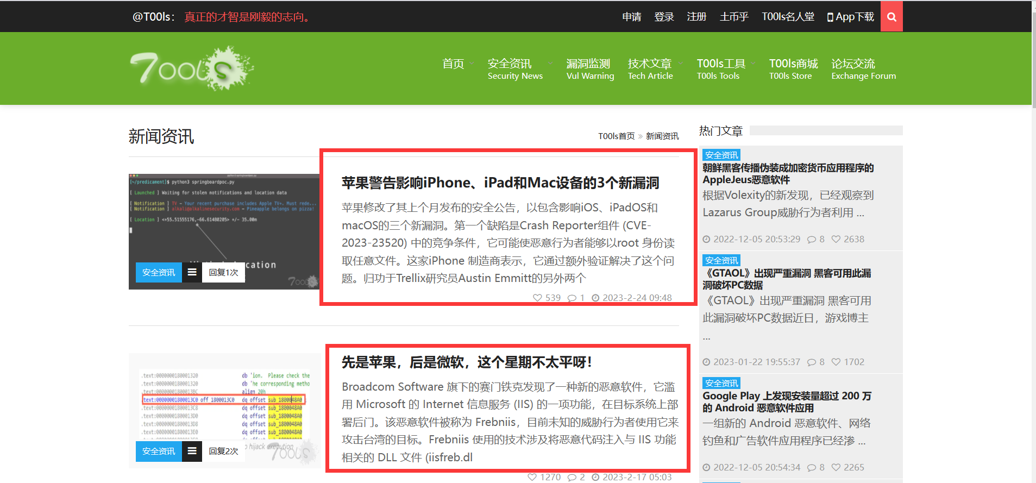Click the 注册 register link

[696, 17]
